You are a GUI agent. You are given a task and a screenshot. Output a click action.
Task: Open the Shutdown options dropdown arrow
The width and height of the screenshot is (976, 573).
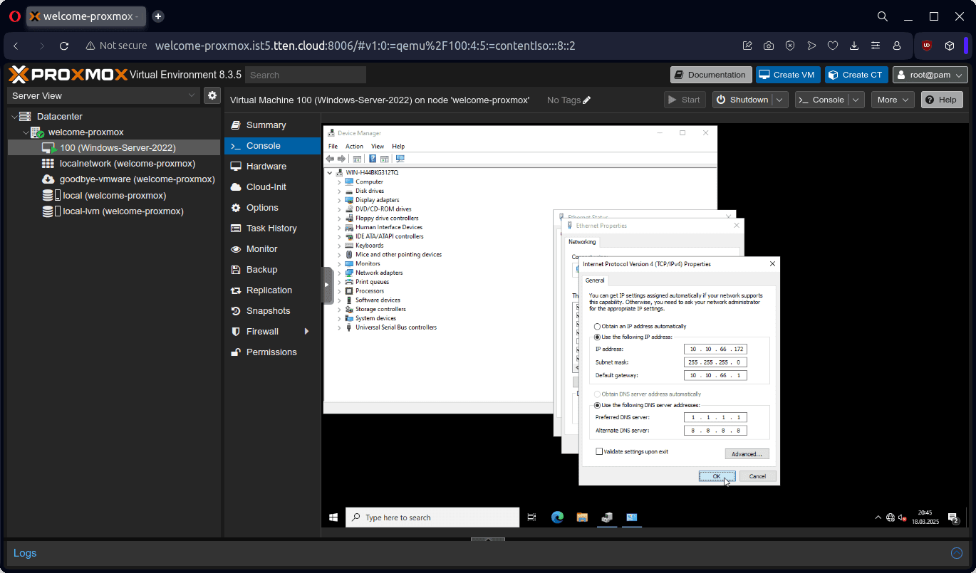click(781, 100)
